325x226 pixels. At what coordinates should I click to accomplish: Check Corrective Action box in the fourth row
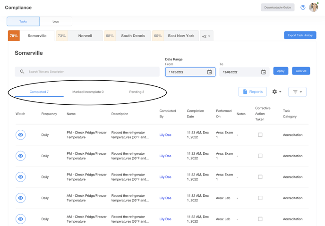tap(260, 198)
